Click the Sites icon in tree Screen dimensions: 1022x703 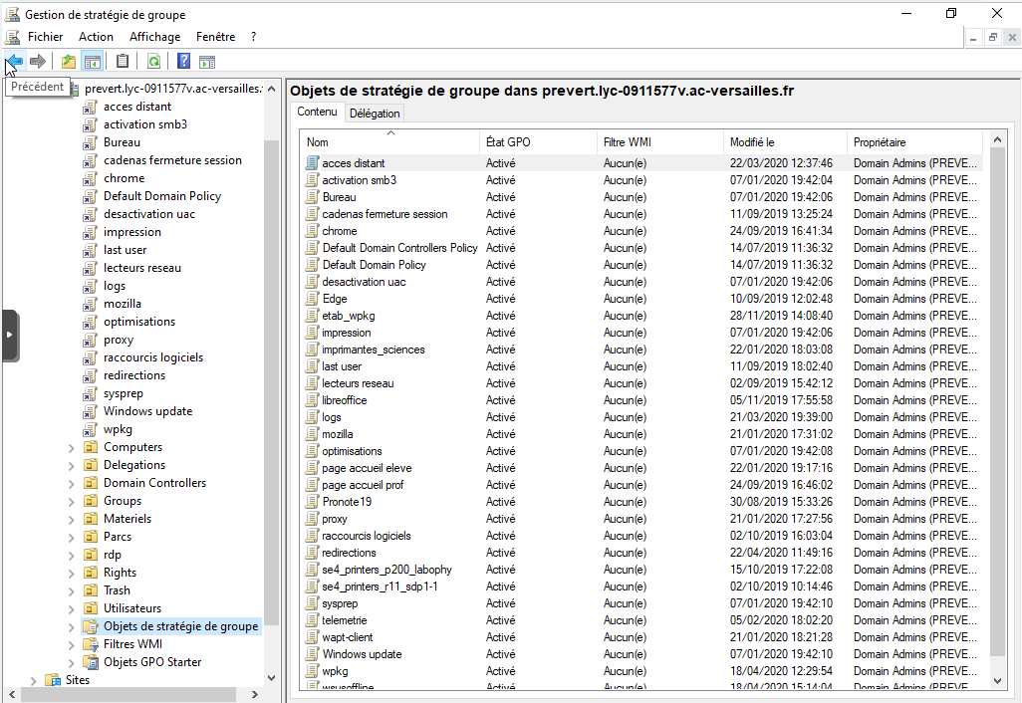[x=53, y=679]
